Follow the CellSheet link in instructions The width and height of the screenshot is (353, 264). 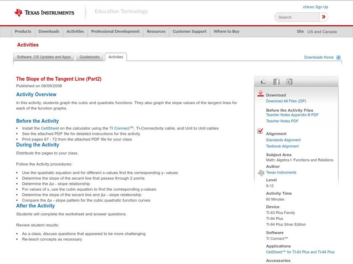pyautogui.click(x=50, y=128)
